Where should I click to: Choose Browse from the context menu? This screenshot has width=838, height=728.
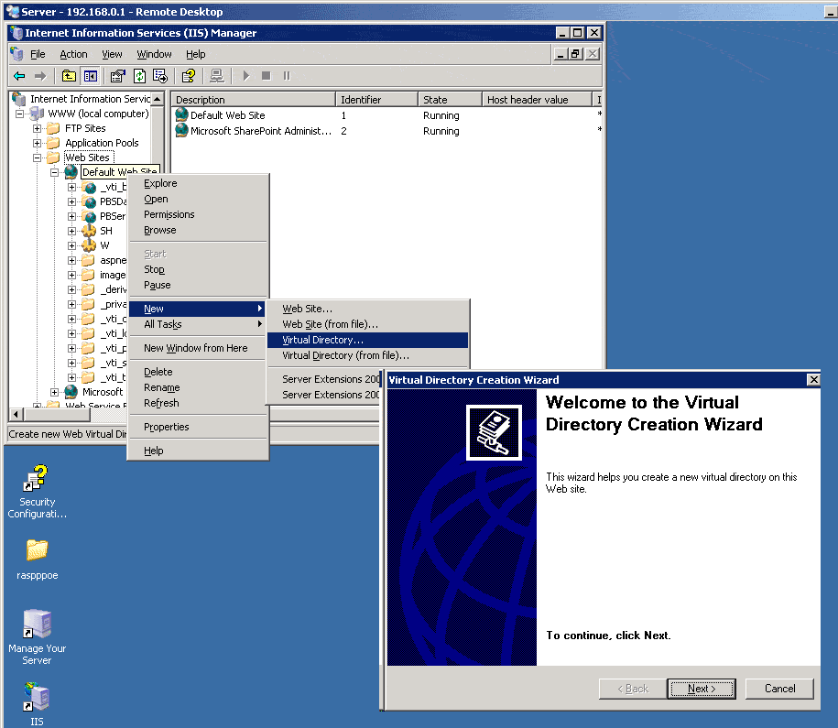[198, 230]
